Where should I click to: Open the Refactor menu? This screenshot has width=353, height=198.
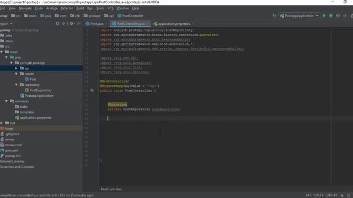(67, 8)
